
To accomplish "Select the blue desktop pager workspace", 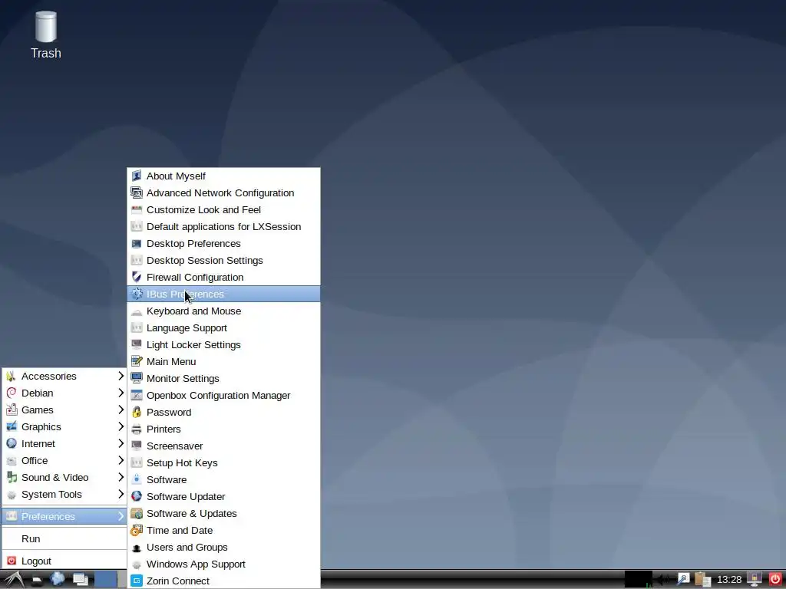I will [x=106, y=580].
